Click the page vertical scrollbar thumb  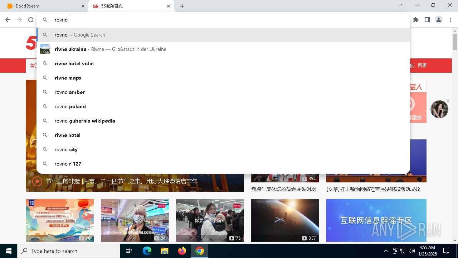coord(455,42)
